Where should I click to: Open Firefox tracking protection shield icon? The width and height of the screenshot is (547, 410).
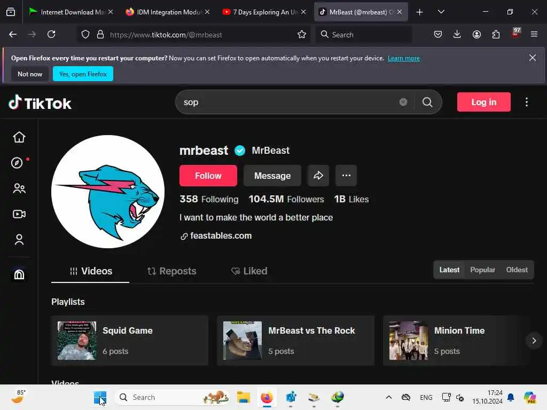(x=85, y=35)
